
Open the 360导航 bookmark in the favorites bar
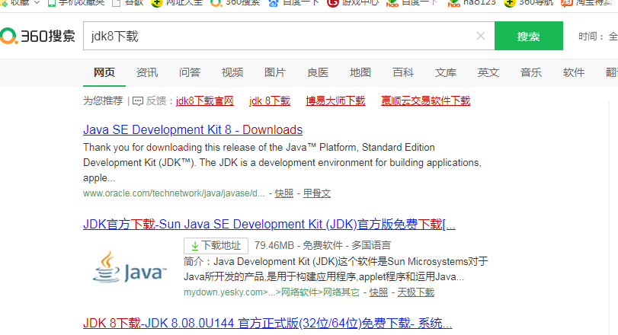[x=529, y=3]
